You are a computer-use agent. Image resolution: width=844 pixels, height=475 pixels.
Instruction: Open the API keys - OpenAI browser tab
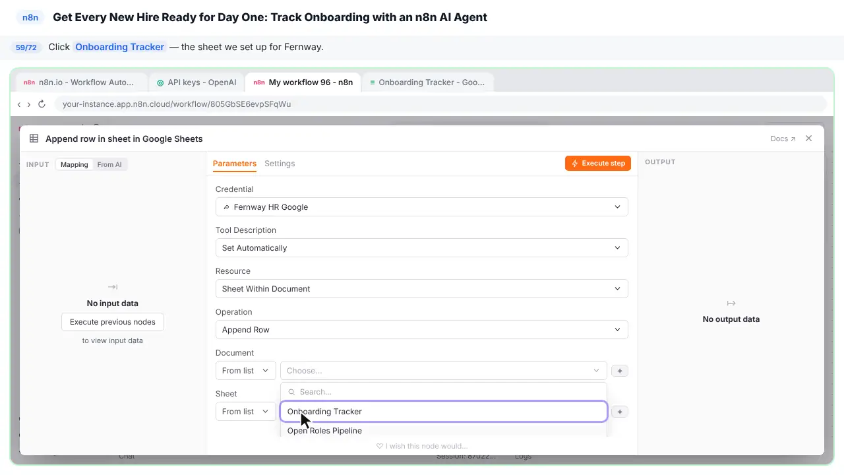[196, 82]
